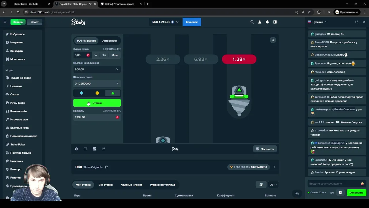
Task: Pop out the chat panel
Action: click(357, 22)
